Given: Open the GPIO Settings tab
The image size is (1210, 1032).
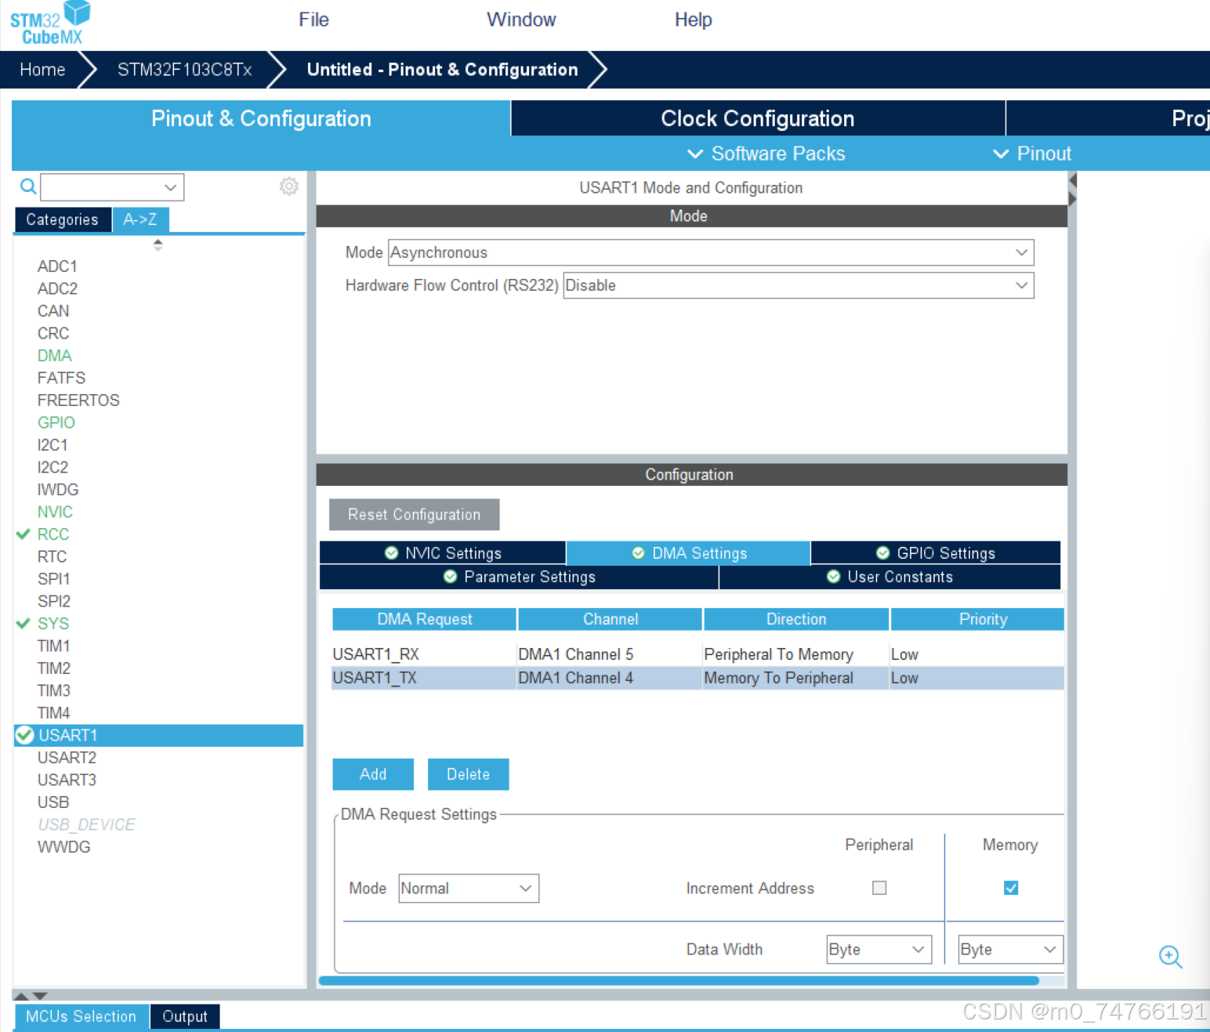Looking at the screenshot, I should tap(936, 553).
